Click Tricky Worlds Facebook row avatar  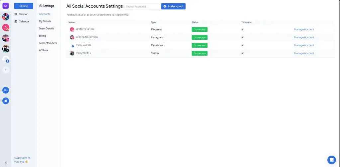coord(72,45)
